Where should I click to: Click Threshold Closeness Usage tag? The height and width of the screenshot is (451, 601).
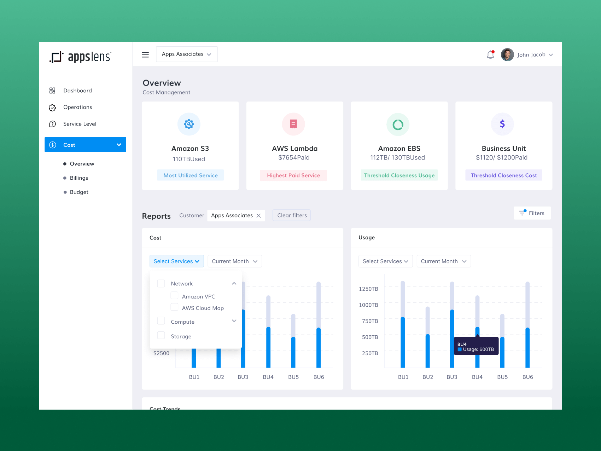click(399, 175)
